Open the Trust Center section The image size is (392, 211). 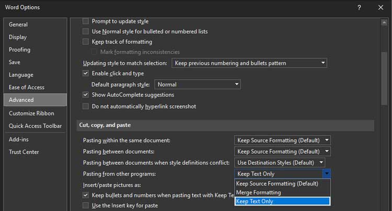point(24,152)
